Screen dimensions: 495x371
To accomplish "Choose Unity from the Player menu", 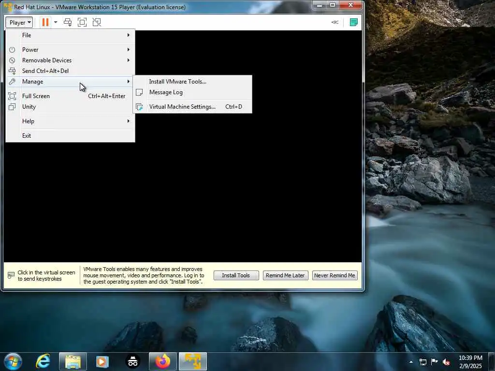I will pyautogui.click(x=71, y=107).
